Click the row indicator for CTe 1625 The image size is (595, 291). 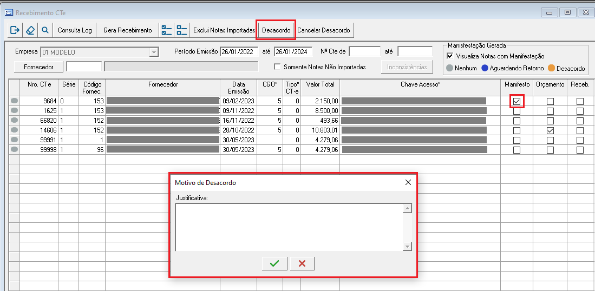15,111
